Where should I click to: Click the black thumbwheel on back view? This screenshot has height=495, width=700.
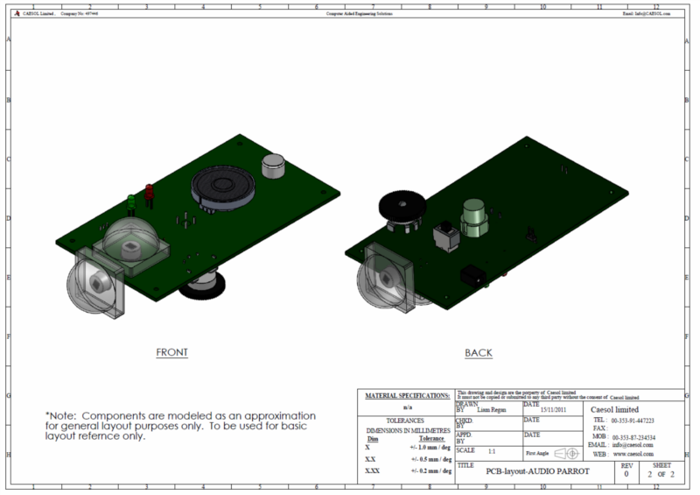click(x=402, y=208)
